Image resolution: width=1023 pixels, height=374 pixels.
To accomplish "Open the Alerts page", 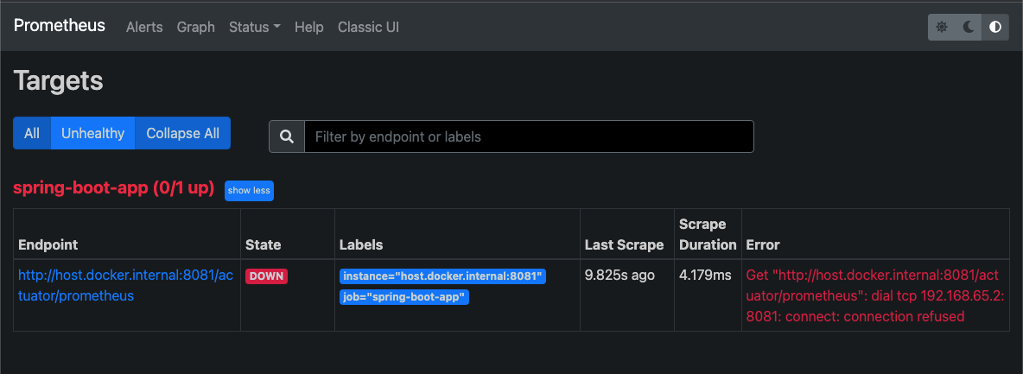I will [144, 27].
